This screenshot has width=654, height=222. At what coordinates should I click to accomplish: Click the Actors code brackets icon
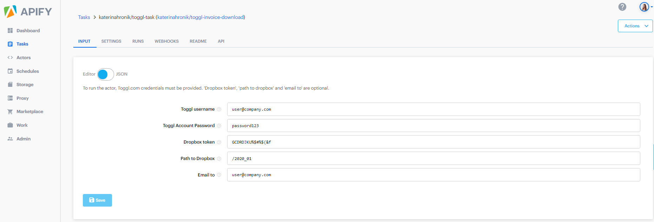click(10, 57)
